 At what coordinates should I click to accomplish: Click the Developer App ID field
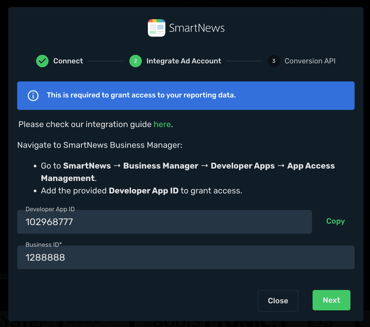(x=165, y=222)
